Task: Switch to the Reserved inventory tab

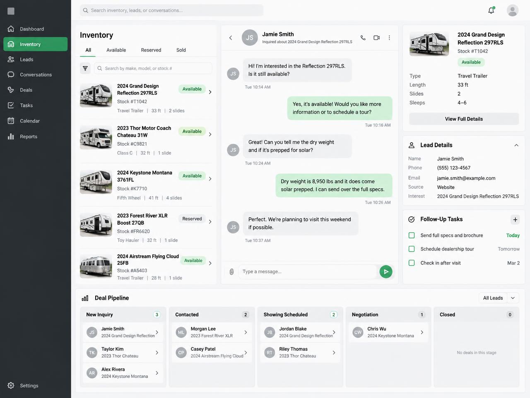Action: tap(151, 50)
